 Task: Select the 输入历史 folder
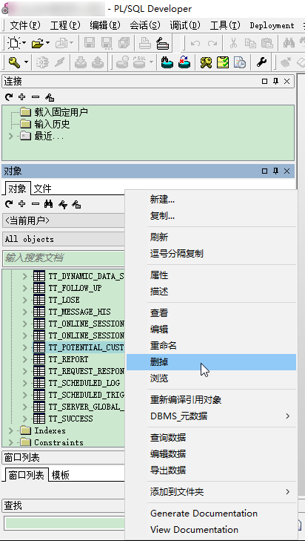click(x=52, y=124)
